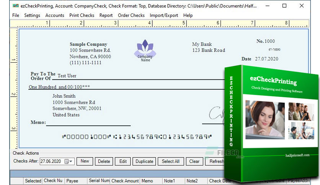Click the New check button
Image resolution: width=320 pixels, height=185 pixels.
[x=85, y=161]
